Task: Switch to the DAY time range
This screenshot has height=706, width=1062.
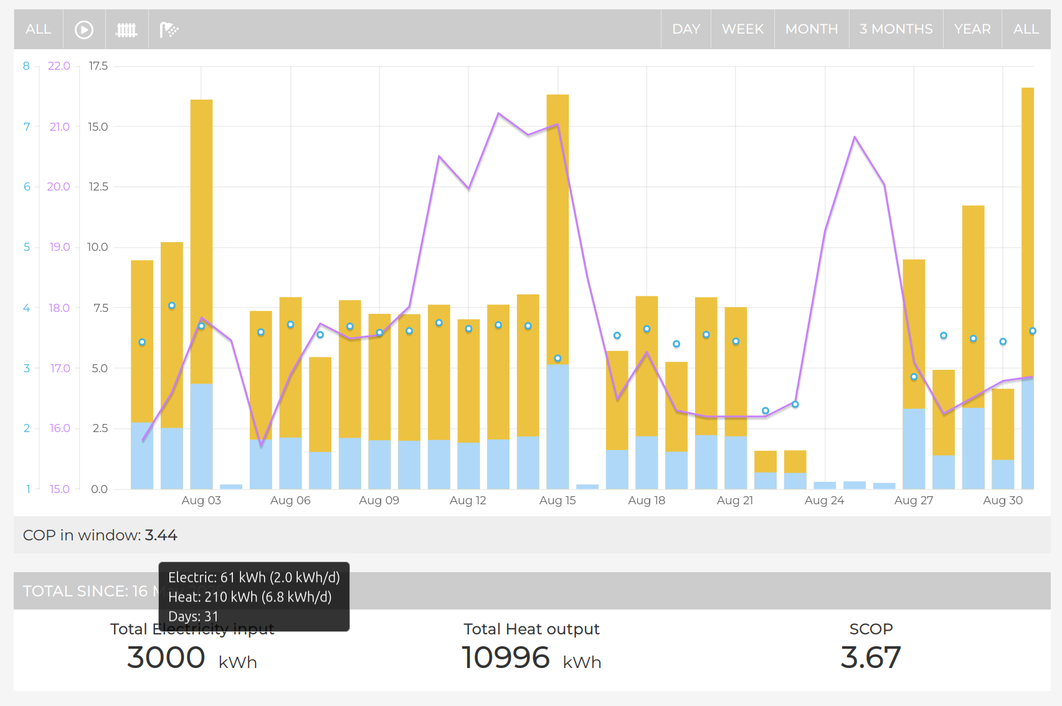Action: [686, 29]
